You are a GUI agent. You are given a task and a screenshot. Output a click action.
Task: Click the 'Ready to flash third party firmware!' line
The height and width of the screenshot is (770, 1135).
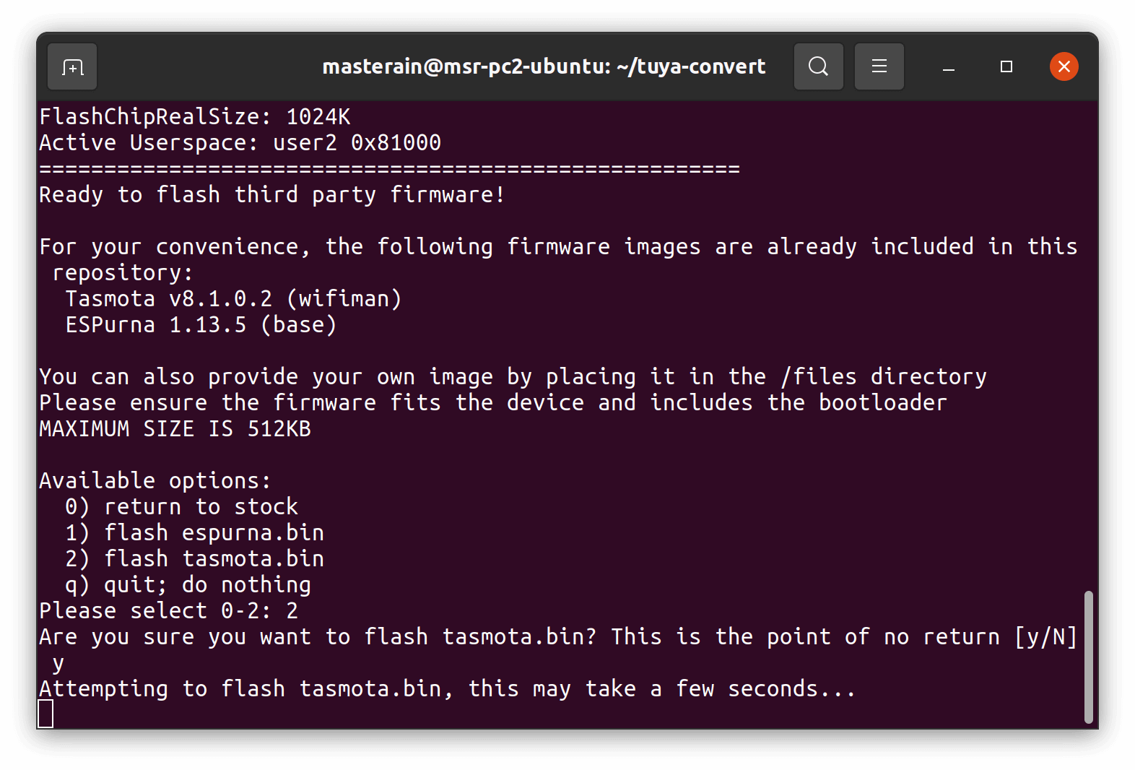pos(271,195)
